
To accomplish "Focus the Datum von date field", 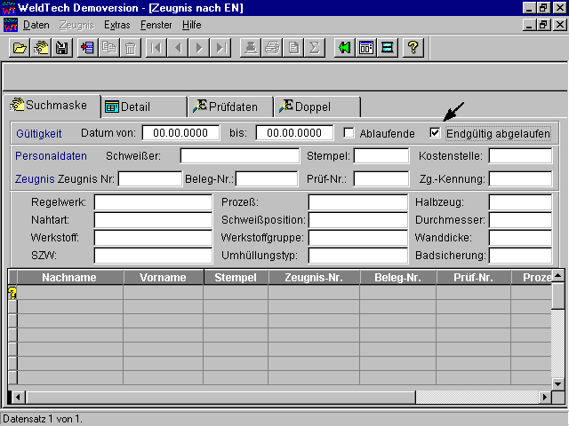I will (180, 133).
